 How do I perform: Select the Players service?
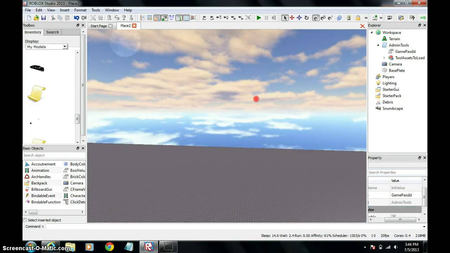point(388,77)
